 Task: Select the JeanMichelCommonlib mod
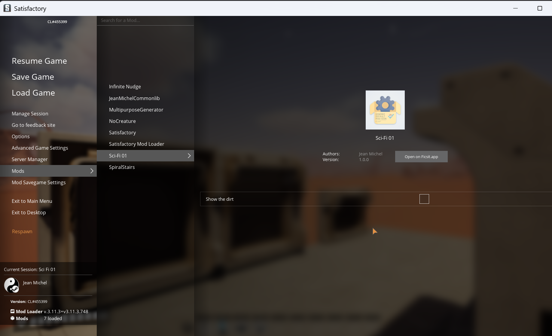tap(134, 98)
